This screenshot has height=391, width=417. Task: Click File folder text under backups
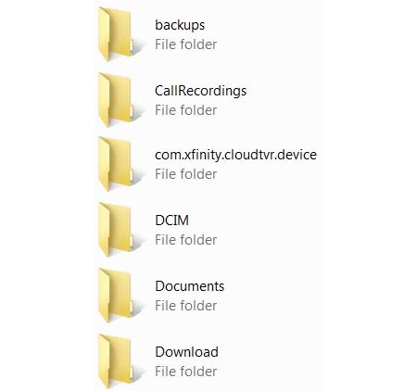pos(185,44)
